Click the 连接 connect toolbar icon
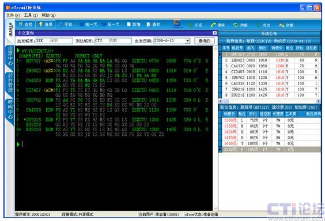Image resolution: width=325 pixels, height=221 pixels. 25,25
